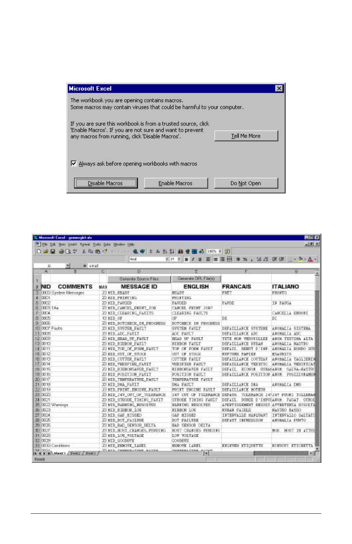The image size is (352, 544).
Task: Click the Generate DPL File(s) button
Action: (x=196, y=279)
